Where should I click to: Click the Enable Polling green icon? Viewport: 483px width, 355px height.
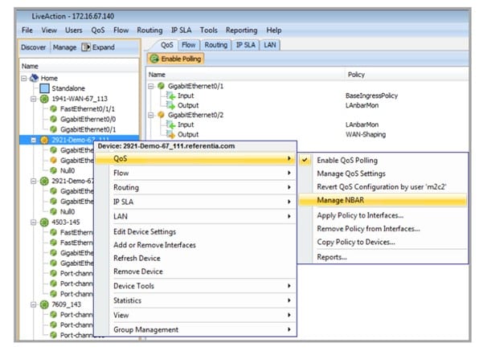tap(154, 59)
